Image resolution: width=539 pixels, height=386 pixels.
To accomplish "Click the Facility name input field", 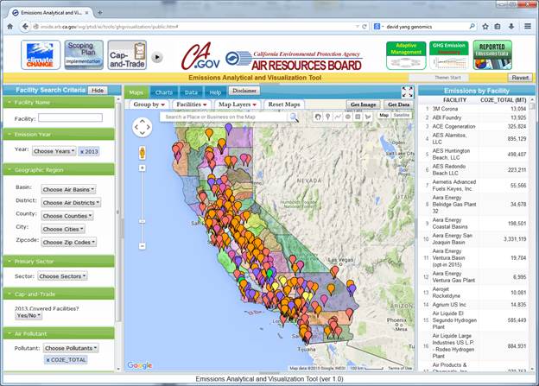I will pos(70,118).
